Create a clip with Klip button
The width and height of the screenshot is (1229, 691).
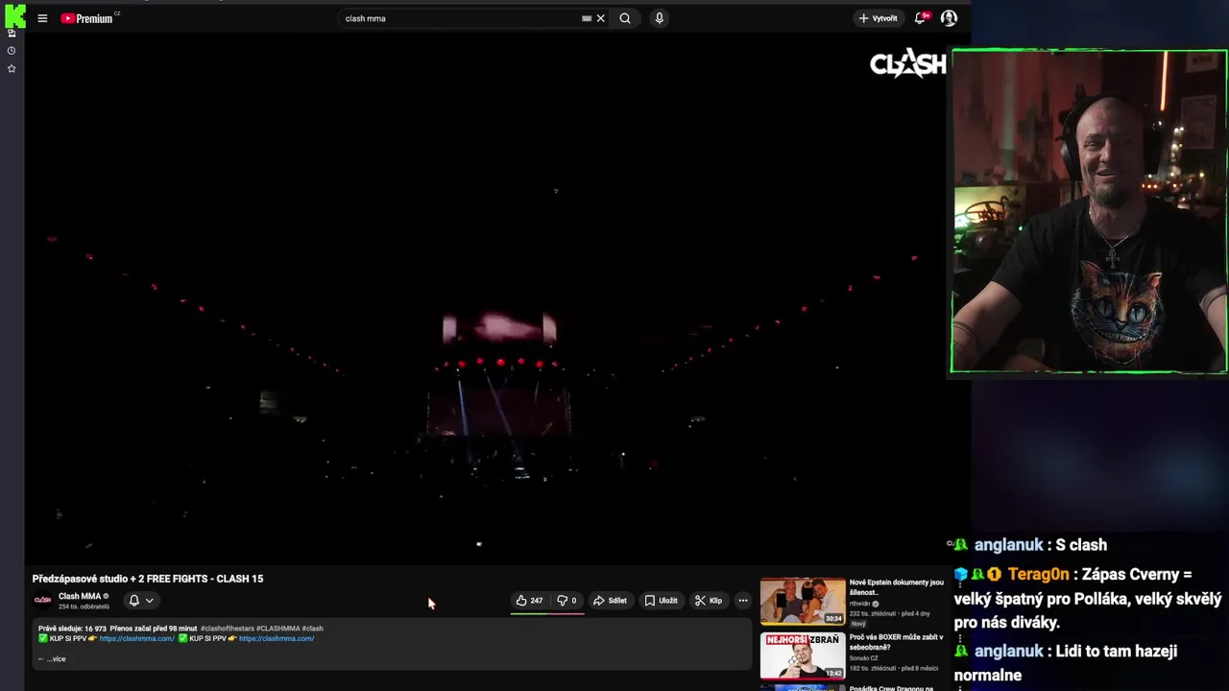(x=709, y=601)
